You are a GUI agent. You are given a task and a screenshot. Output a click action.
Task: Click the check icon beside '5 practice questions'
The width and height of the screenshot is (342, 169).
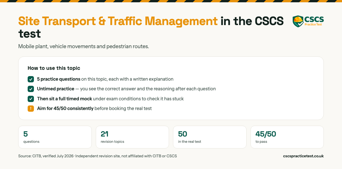coord(31,79)
